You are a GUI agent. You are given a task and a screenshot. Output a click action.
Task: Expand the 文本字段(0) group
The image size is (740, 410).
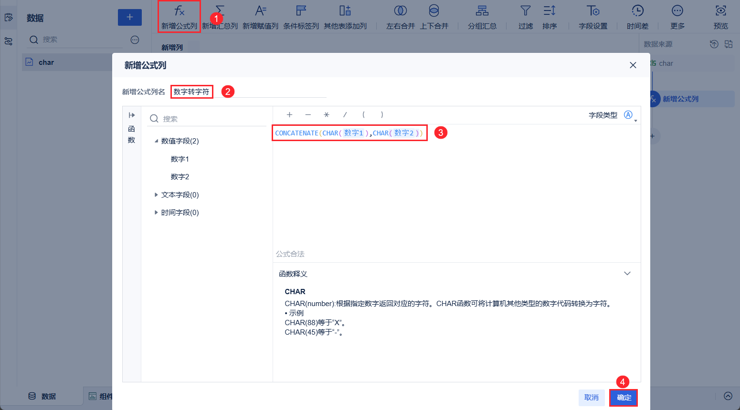point(156,195)
